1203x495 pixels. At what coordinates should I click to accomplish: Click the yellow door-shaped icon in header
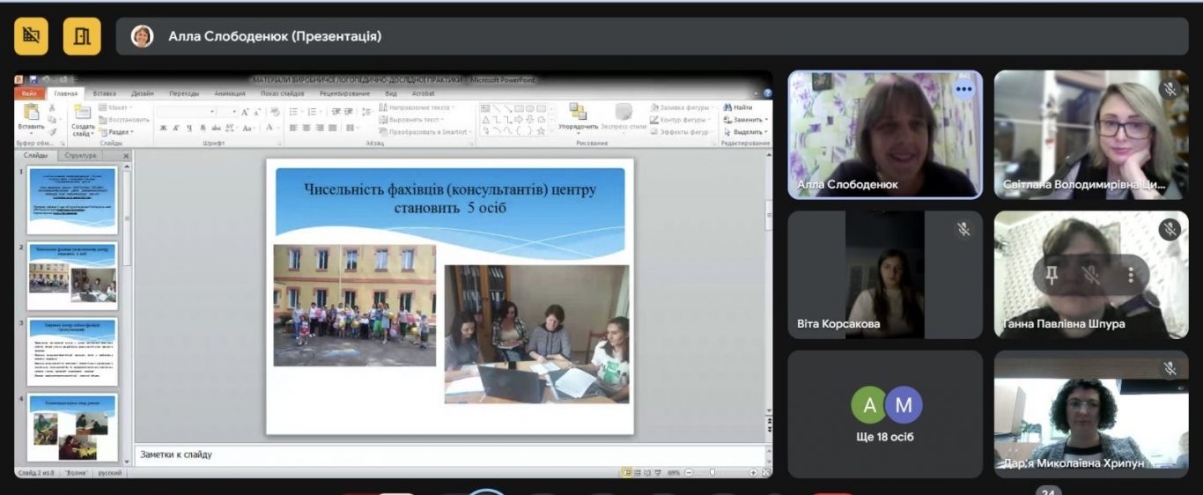[82, 36]
